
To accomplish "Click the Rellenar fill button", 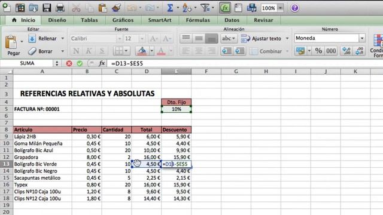I will click(x=42, y=38).
